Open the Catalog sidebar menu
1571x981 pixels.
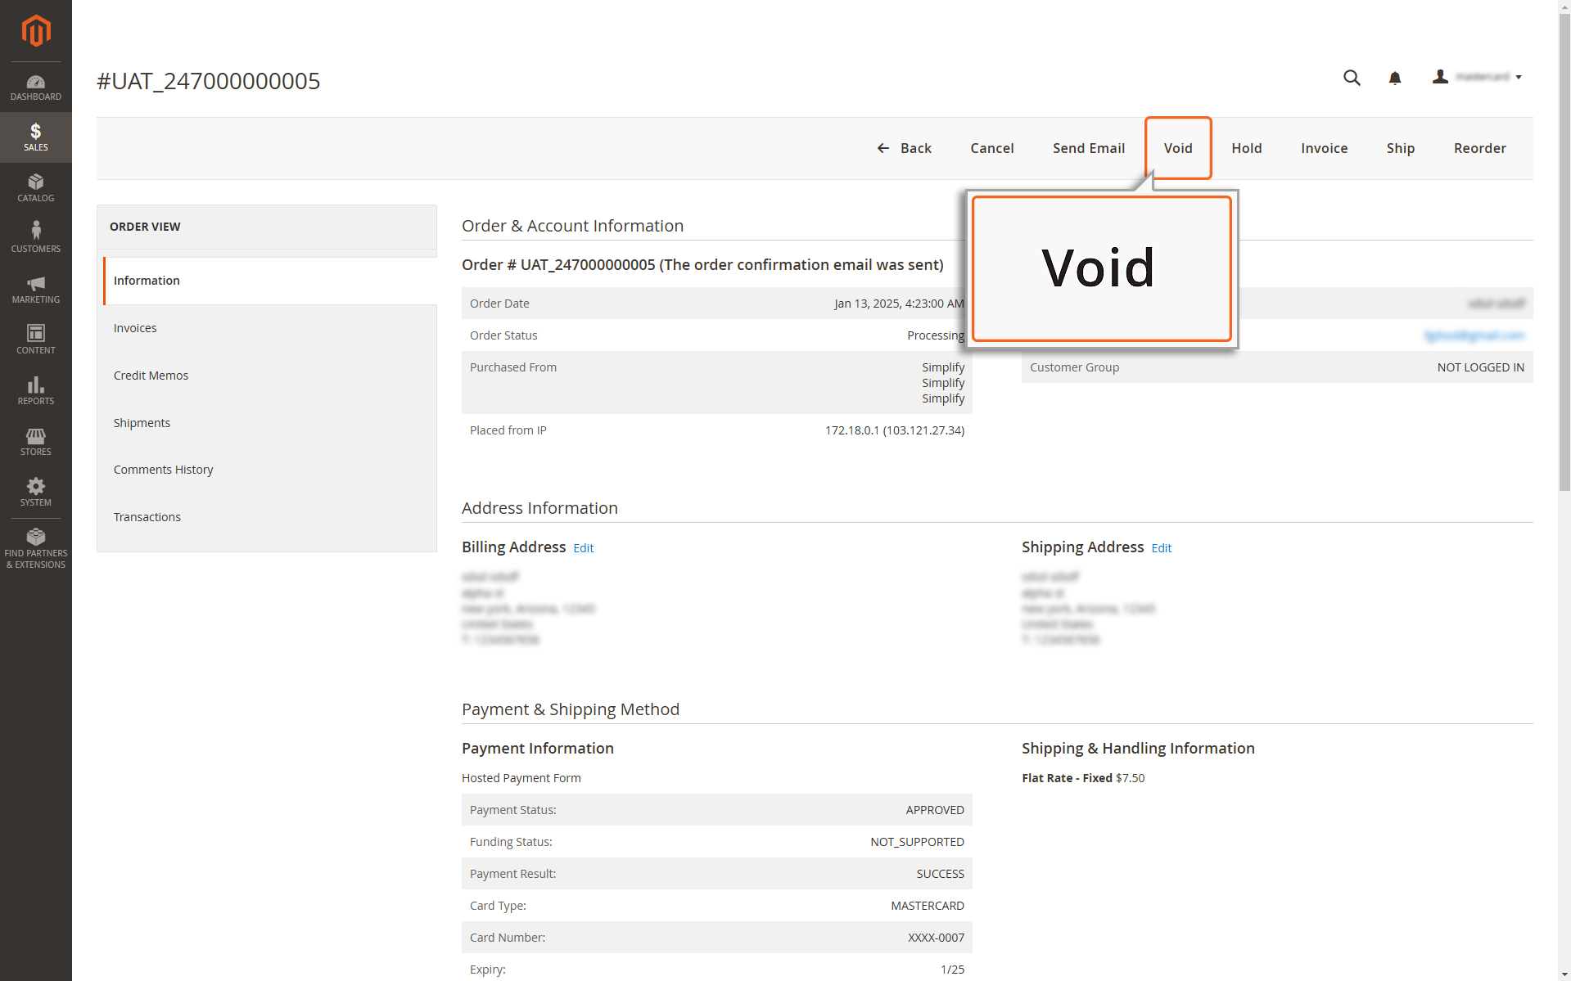tap(36, 188)
